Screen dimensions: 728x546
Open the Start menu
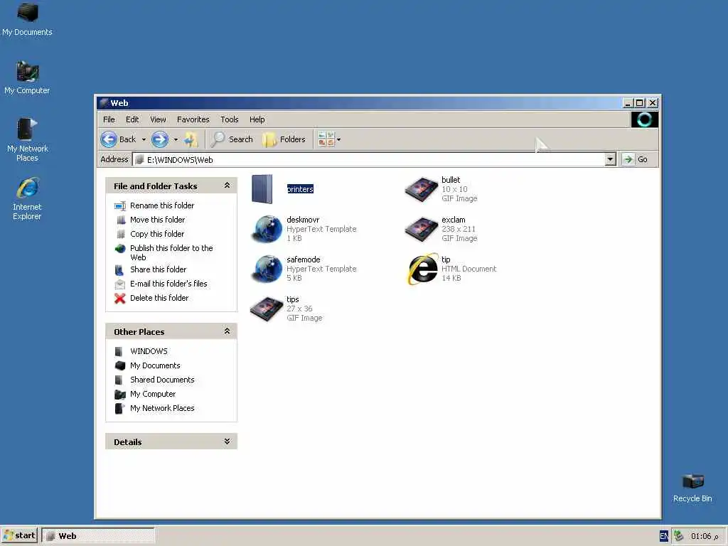point(19,535)
